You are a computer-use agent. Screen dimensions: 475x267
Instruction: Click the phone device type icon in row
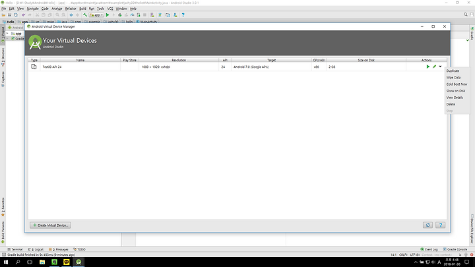click(x=34, y=67)
